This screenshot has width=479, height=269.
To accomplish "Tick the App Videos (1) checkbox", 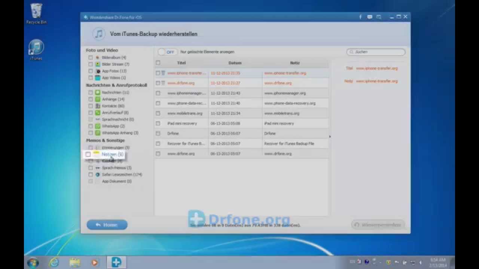I will (x=91, y=78).
